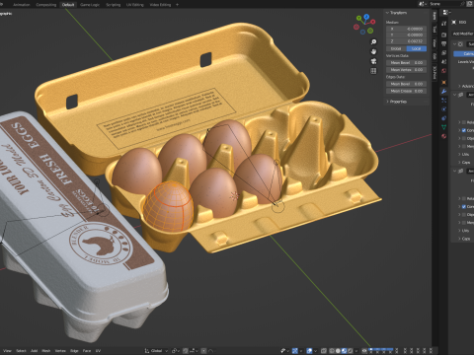Open the Select menu in viewport header
Screen dimensions: 474x355
(x=21, y=351)
